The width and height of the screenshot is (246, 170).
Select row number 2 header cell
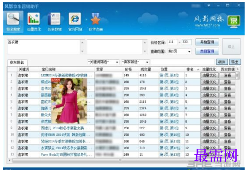click(12, 82)
